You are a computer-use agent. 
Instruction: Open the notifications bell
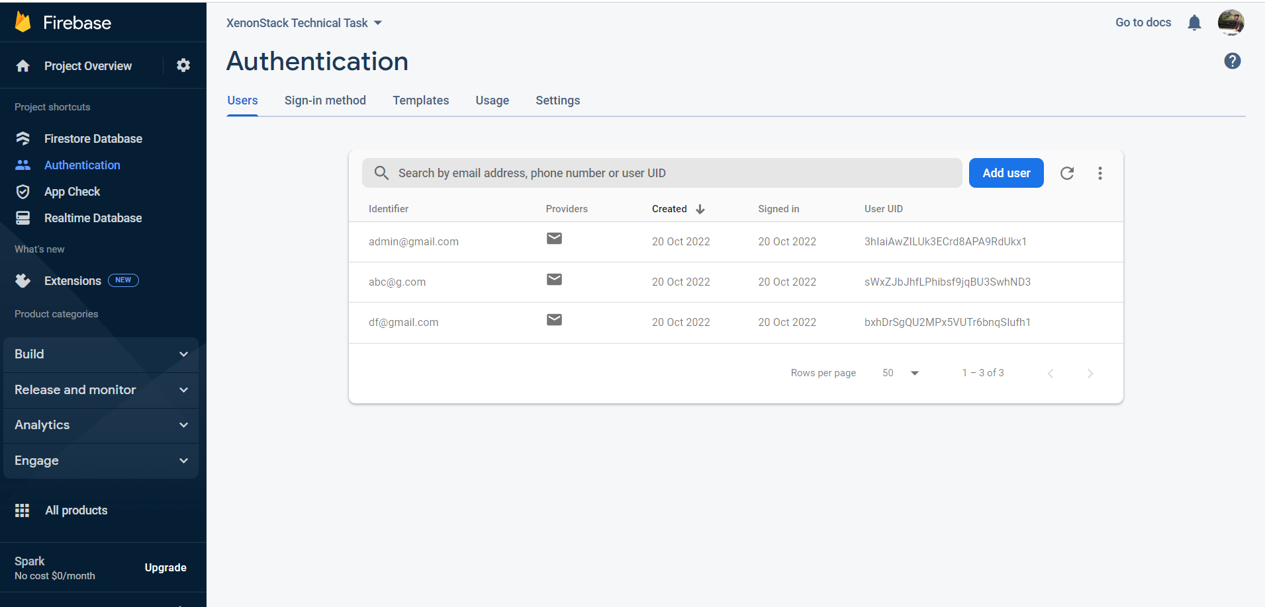point(1194,22)
